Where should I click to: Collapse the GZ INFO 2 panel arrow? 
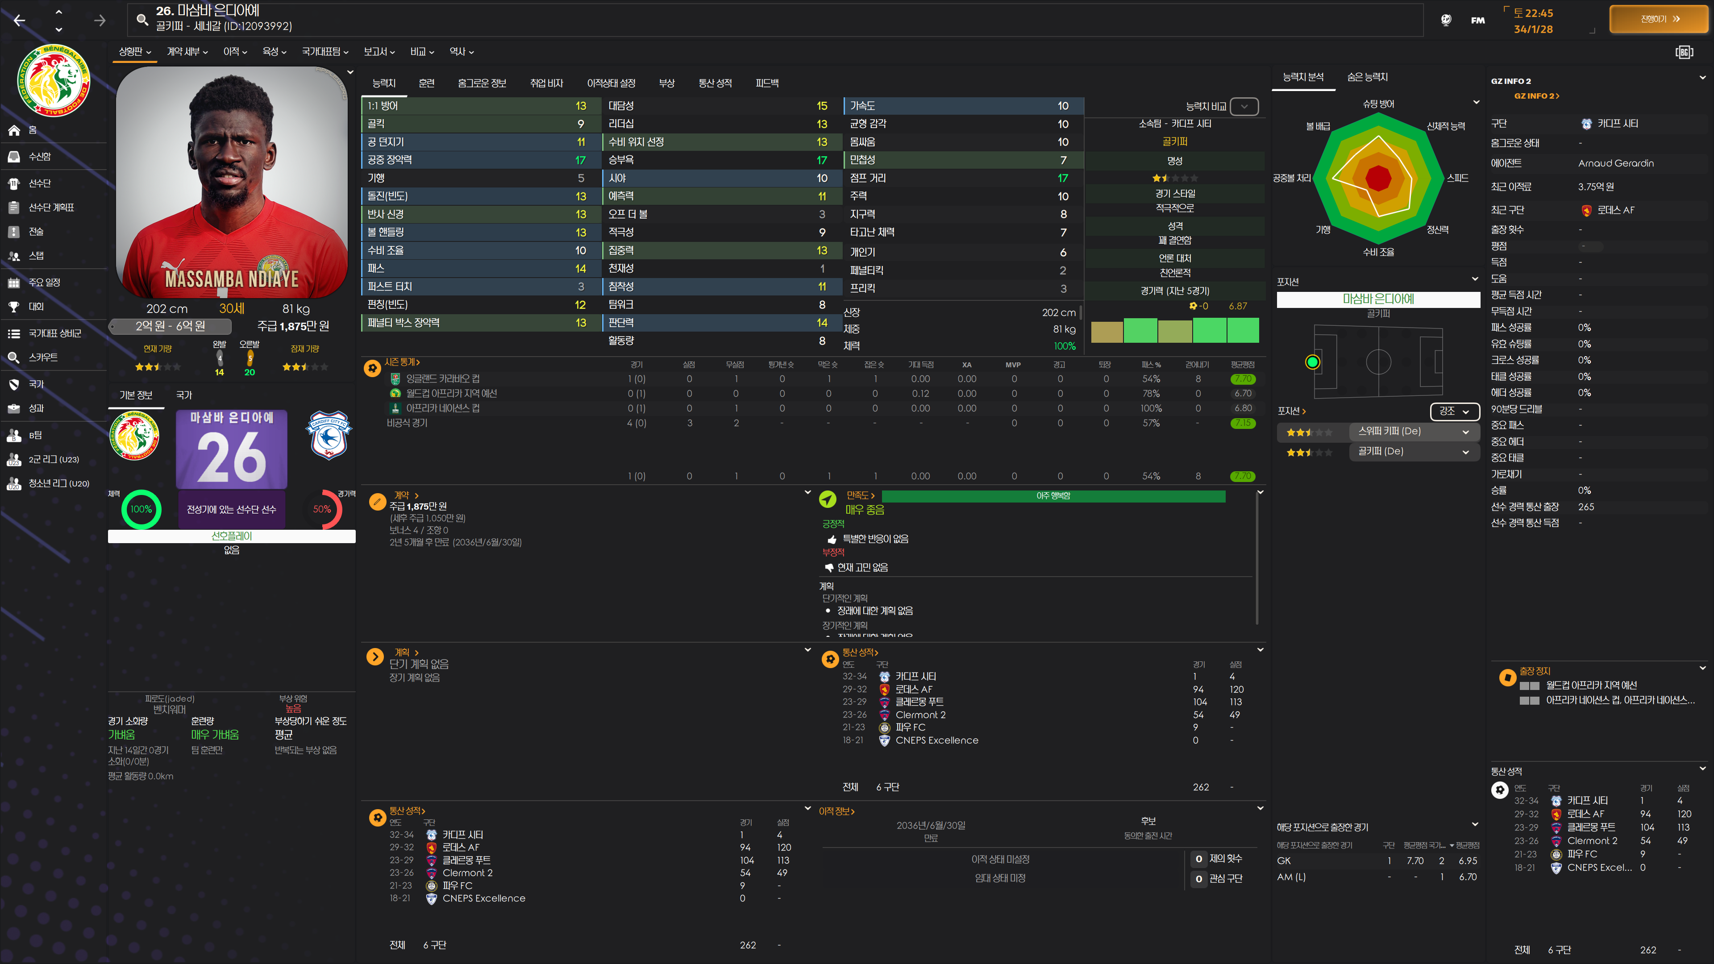click(1702, 78)
